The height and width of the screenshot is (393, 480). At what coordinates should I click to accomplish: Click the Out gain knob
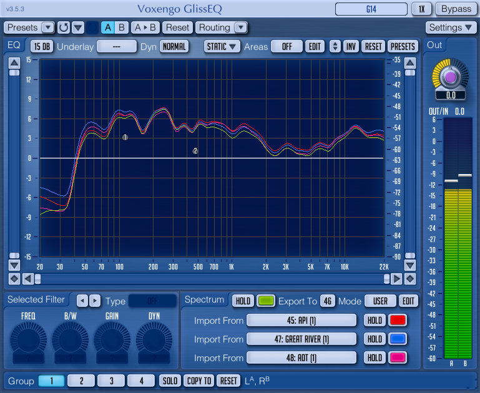448,77
